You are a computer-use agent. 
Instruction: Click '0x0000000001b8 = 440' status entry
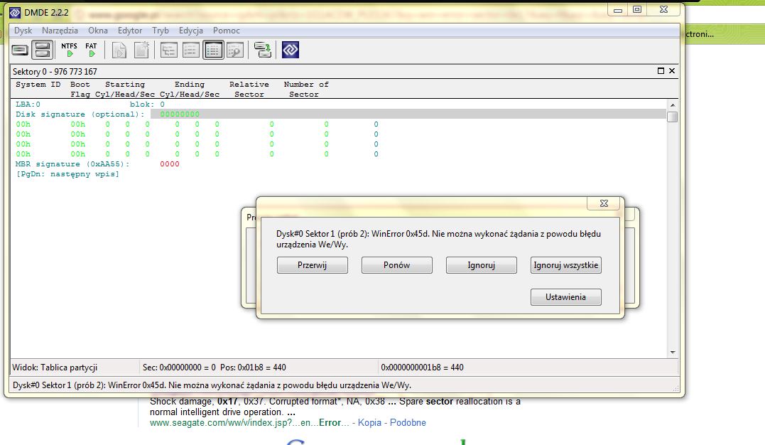pos(422,368)
